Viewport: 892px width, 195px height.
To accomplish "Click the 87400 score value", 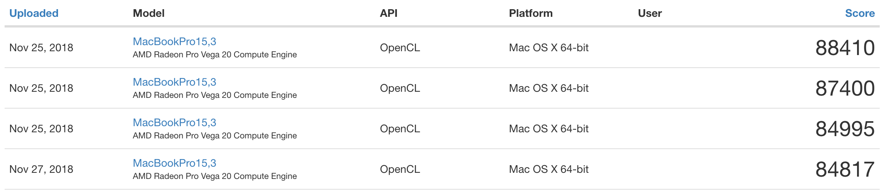I will (845, 88).
